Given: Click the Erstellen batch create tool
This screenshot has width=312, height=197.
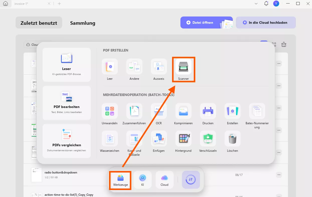Looking at the screenshot, I should [233, 114].
